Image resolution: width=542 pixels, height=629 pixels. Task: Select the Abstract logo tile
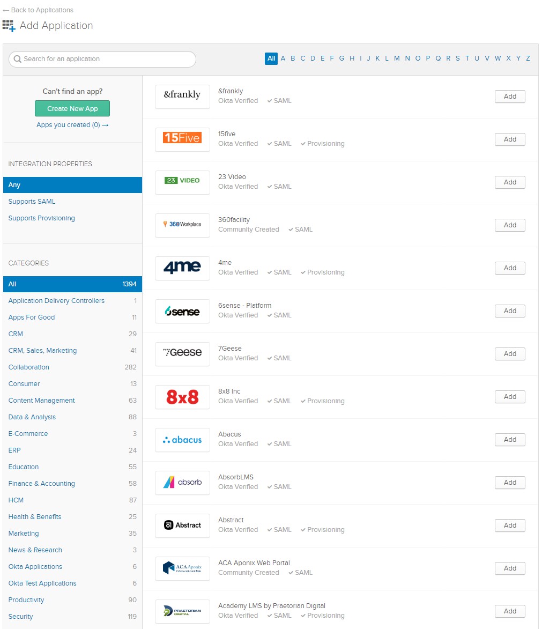click(x=182, y=526)
